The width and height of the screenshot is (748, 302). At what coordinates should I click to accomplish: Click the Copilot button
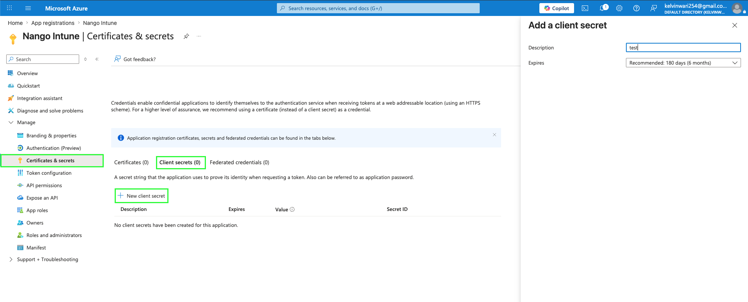click(557, 8)
